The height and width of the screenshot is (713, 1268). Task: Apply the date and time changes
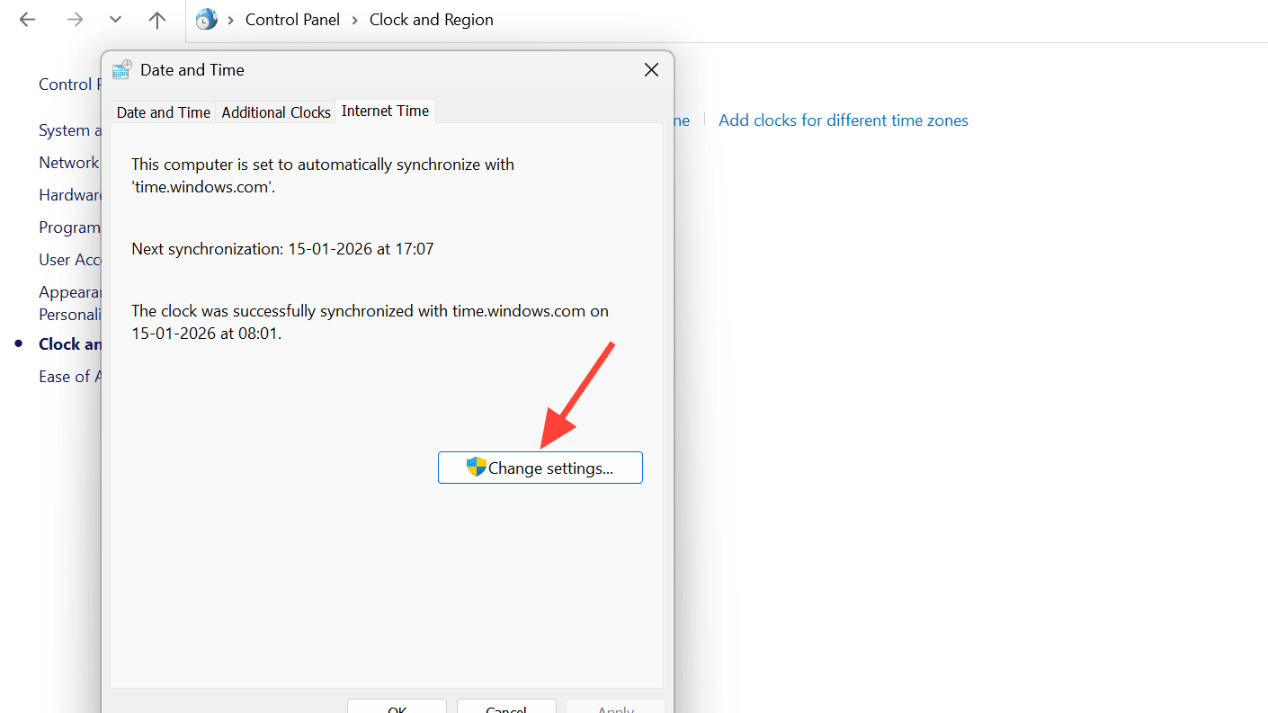615,709
